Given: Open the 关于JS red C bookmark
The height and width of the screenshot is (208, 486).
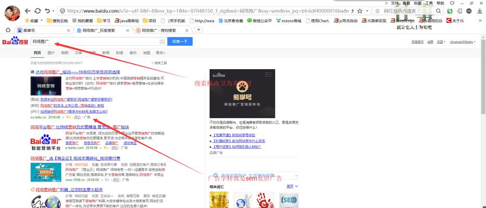Looking at the screenshot, I should tap(455, 21).
